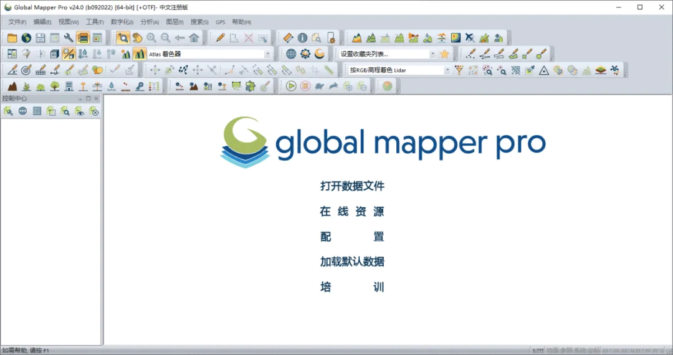This screenshot has height=355, width=673.
Task: Select the Feature Info tool icon
Action: coord(302,38)
